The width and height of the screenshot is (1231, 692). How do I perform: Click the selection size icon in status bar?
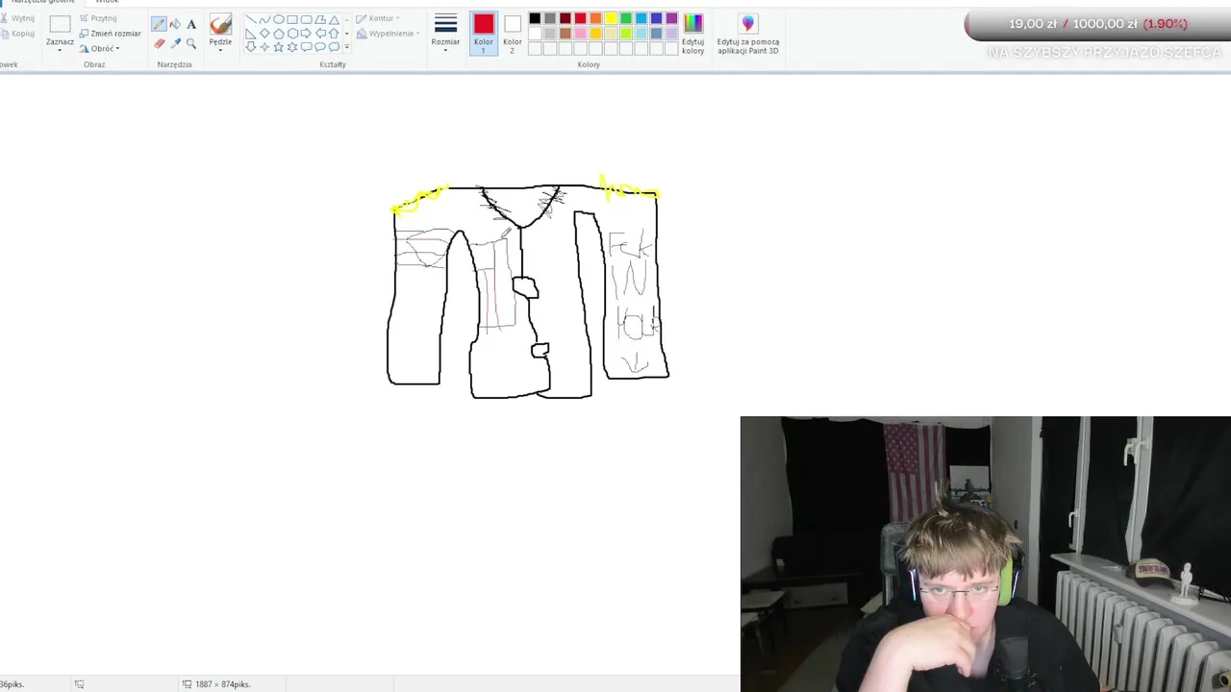coord(79,684)
